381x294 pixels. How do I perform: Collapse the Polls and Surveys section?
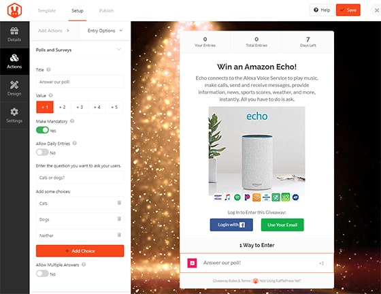119,49
